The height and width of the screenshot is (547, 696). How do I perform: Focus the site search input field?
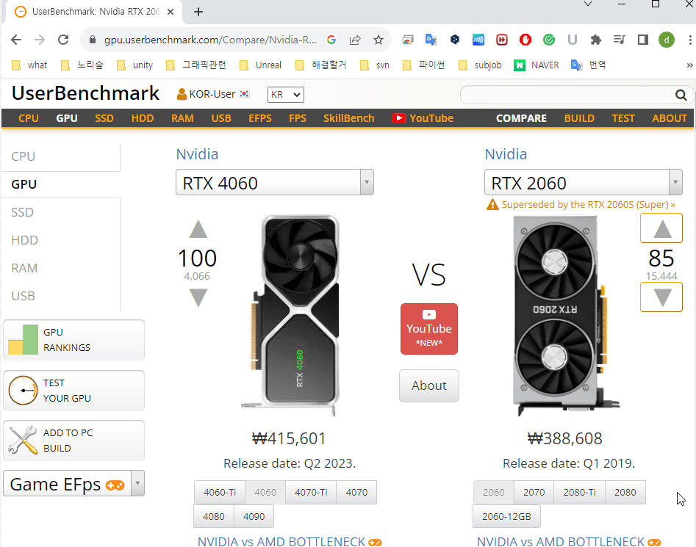click(x=567, y=95)
